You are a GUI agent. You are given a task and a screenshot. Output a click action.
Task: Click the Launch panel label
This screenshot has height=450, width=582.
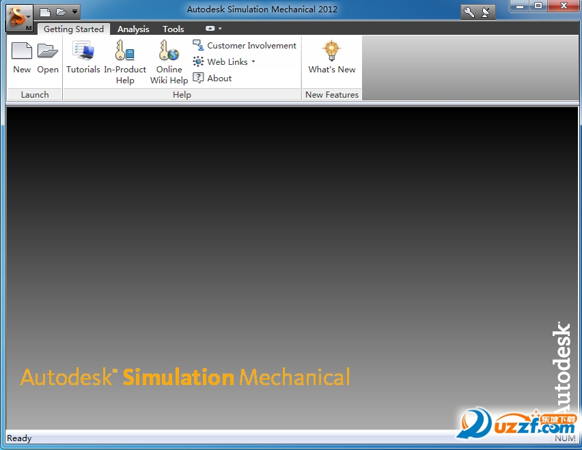coord(35,95)
